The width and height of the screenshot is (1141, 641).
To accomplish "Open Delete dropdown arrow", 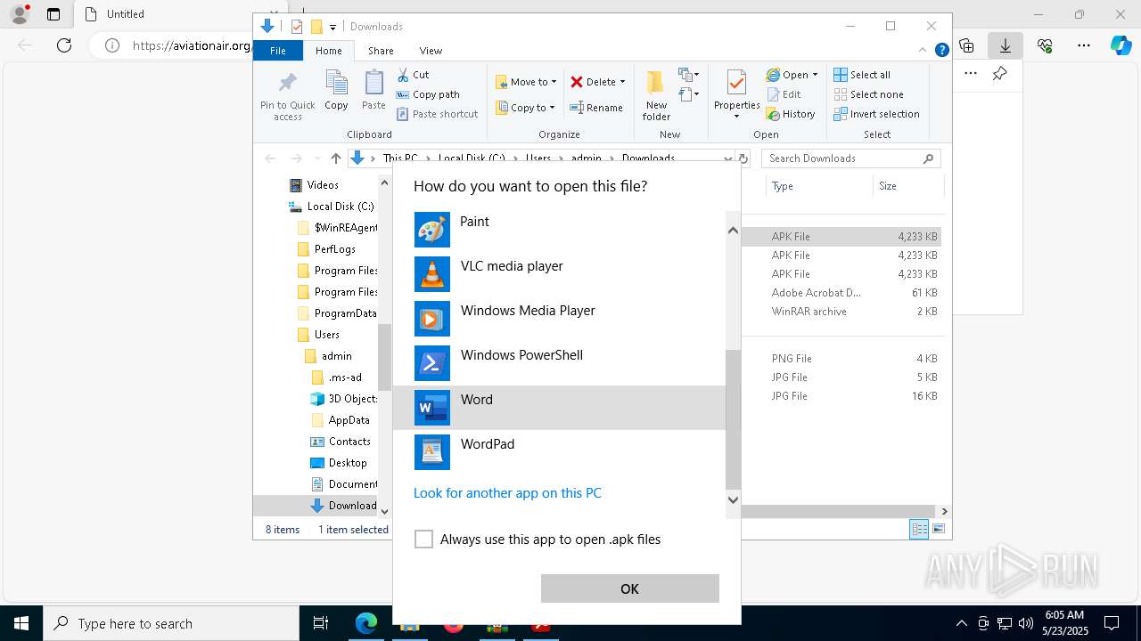I will coord(622,82).
